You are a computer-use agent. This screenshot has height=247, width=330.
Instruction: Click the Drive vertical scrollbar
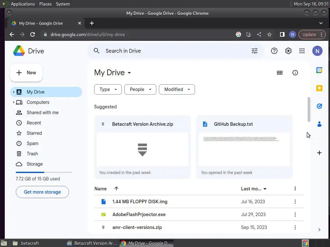[x=309, y=109]
